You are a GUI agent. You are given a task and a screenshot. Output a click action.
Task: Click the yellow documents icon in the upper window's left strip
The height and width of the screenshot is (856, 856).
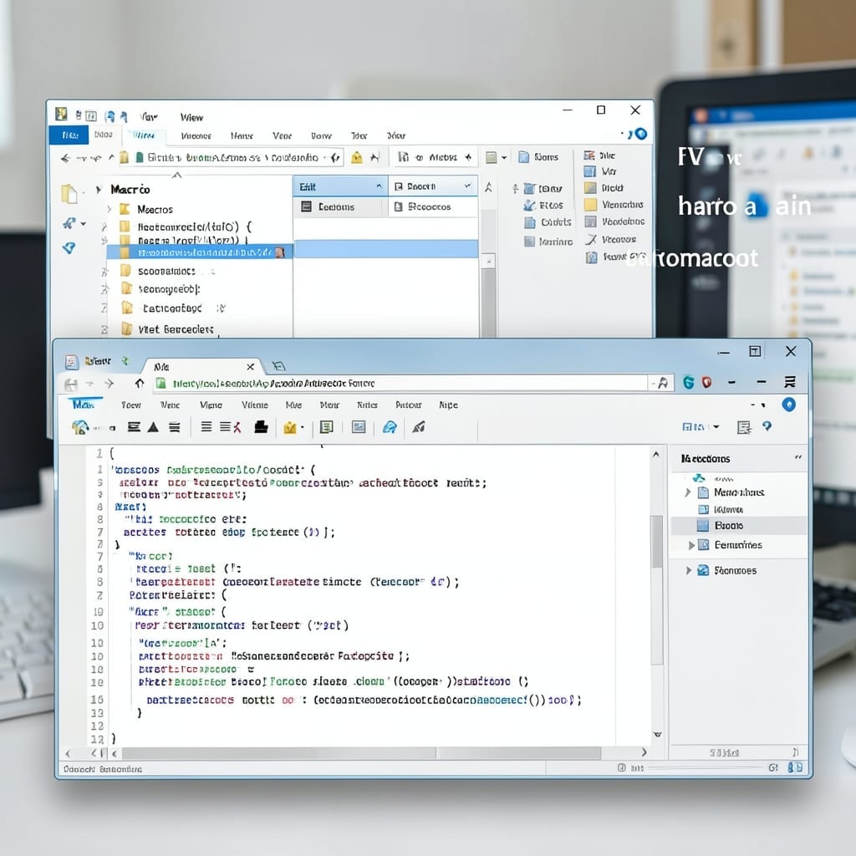click(69, 194)
